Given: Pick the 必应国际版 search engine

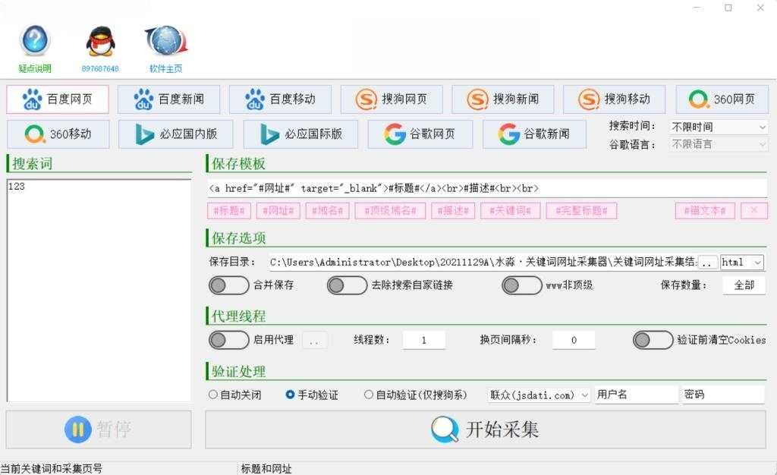Looking at the screenshot, I should tap(300, 134).
